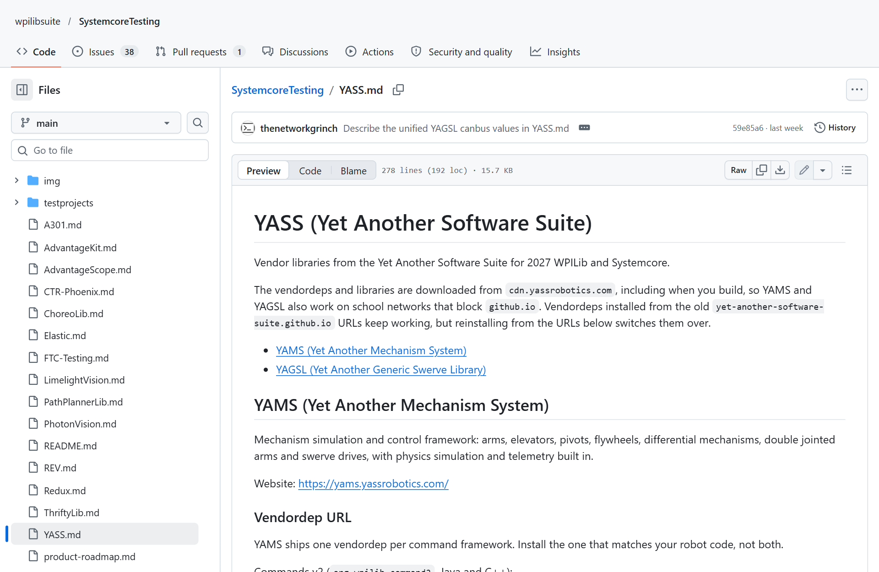
Task: Open the Insights tab
Action: [555, 52]
